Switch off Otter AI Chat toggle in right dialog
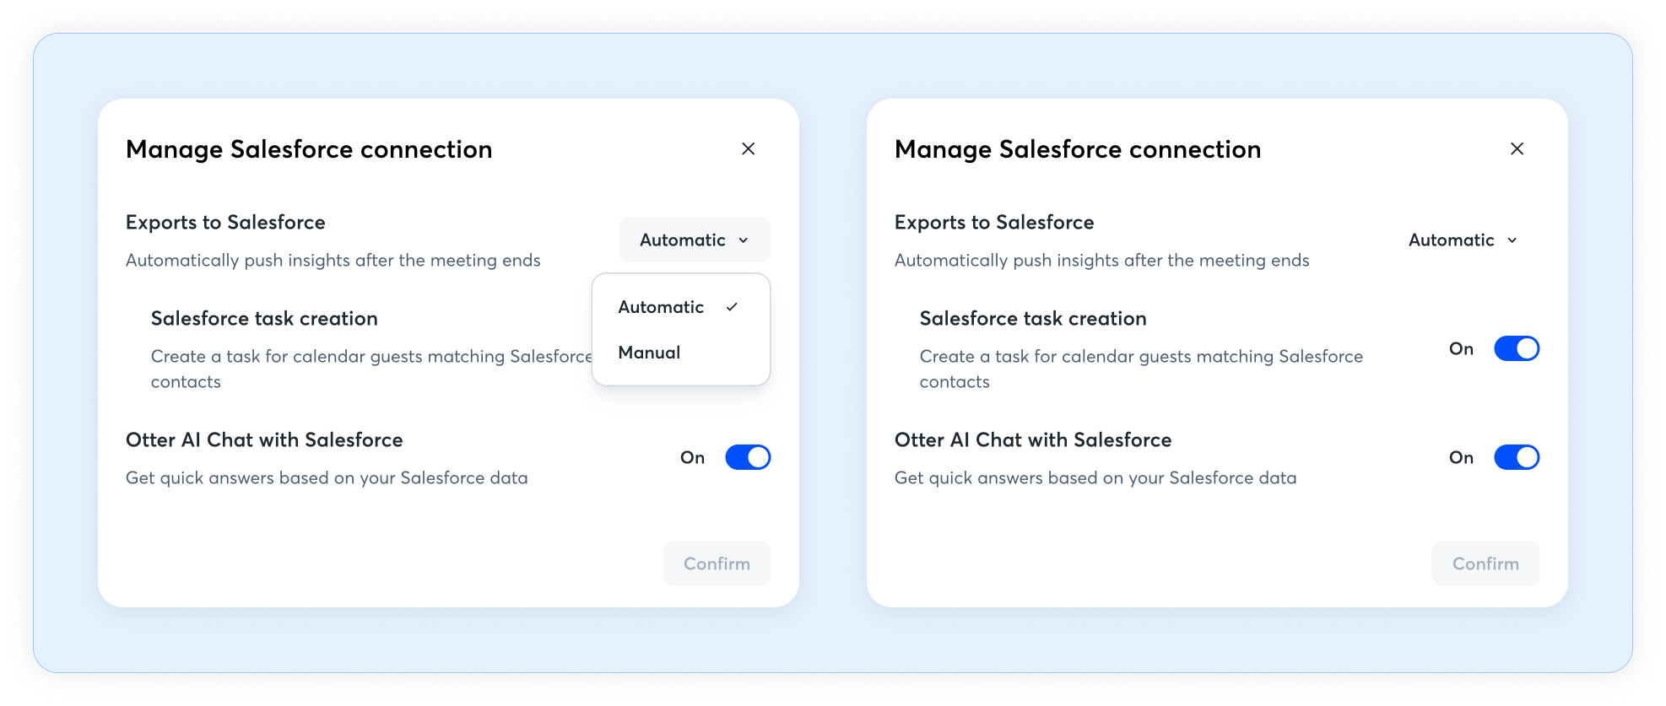Image resolution: width=1666 pixels, height=706 pixels. click(x=1516, y=457)
